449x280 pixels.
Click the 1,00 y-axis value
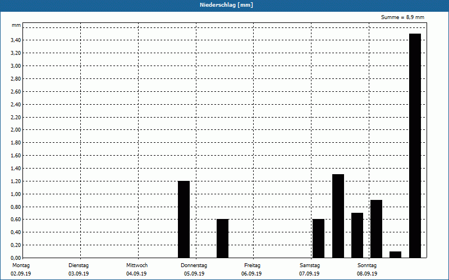[x=16, y=194]
